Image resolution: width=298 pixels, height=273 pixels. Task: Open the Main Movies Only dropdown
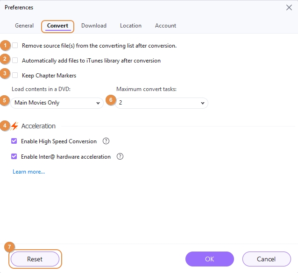click(57, 103)
